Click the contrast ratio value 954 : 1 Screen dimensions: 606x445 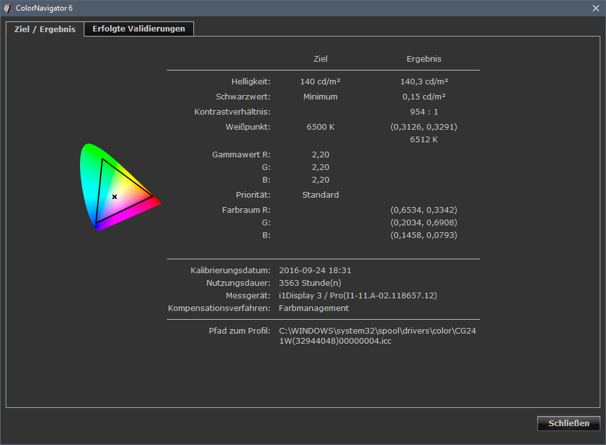point(424,111)
